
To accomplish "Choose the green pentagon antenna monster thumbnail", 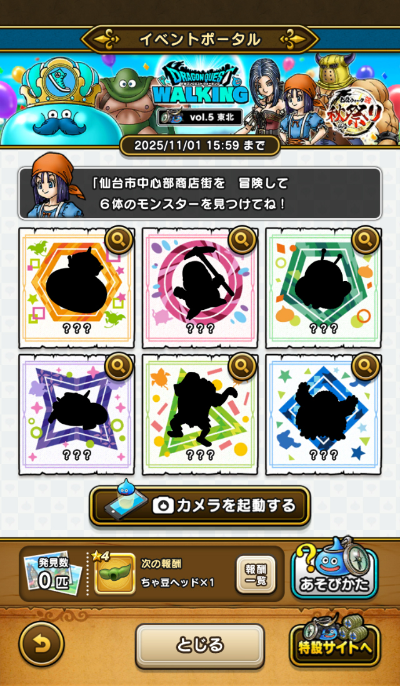I will (324, 288).
